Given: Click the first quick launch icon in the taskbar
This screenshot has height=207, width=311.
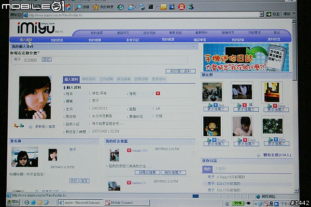Looking at the screenshot, I should click(x=27, y=202).
